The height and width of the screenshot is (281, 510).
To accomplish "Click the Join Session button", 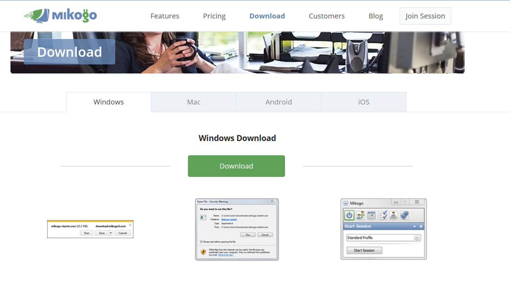I will coord(425,16).
